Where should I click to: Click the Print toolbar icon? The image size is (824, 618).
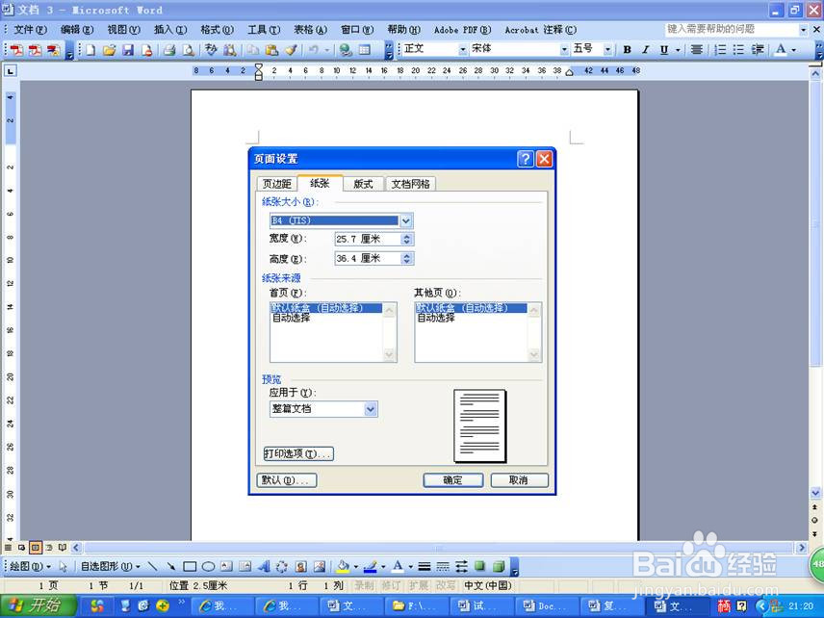(x=169, y=50)
